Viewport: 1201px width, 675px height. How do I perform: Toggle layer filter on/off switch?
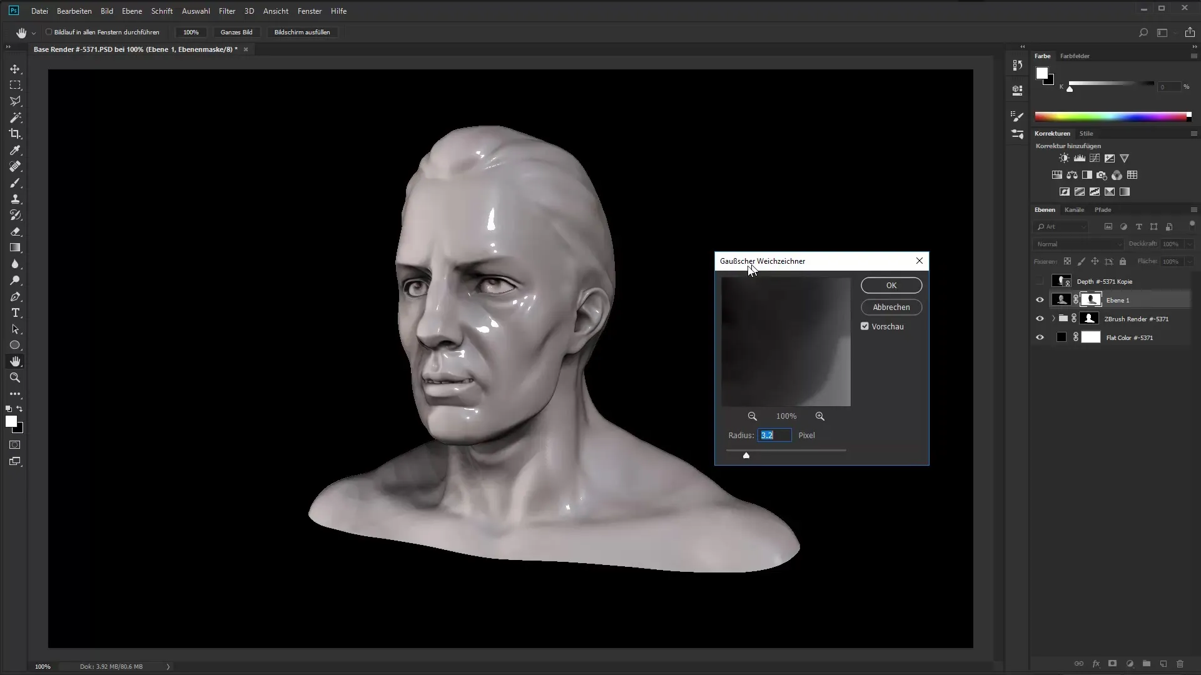[x=1192, y=224]
